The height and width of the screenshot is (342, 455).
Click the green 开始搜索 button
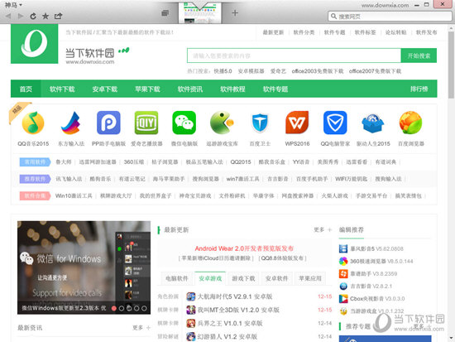click(419, 55)
